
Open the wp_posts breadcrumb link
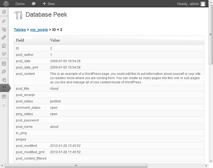pos(39,30)
